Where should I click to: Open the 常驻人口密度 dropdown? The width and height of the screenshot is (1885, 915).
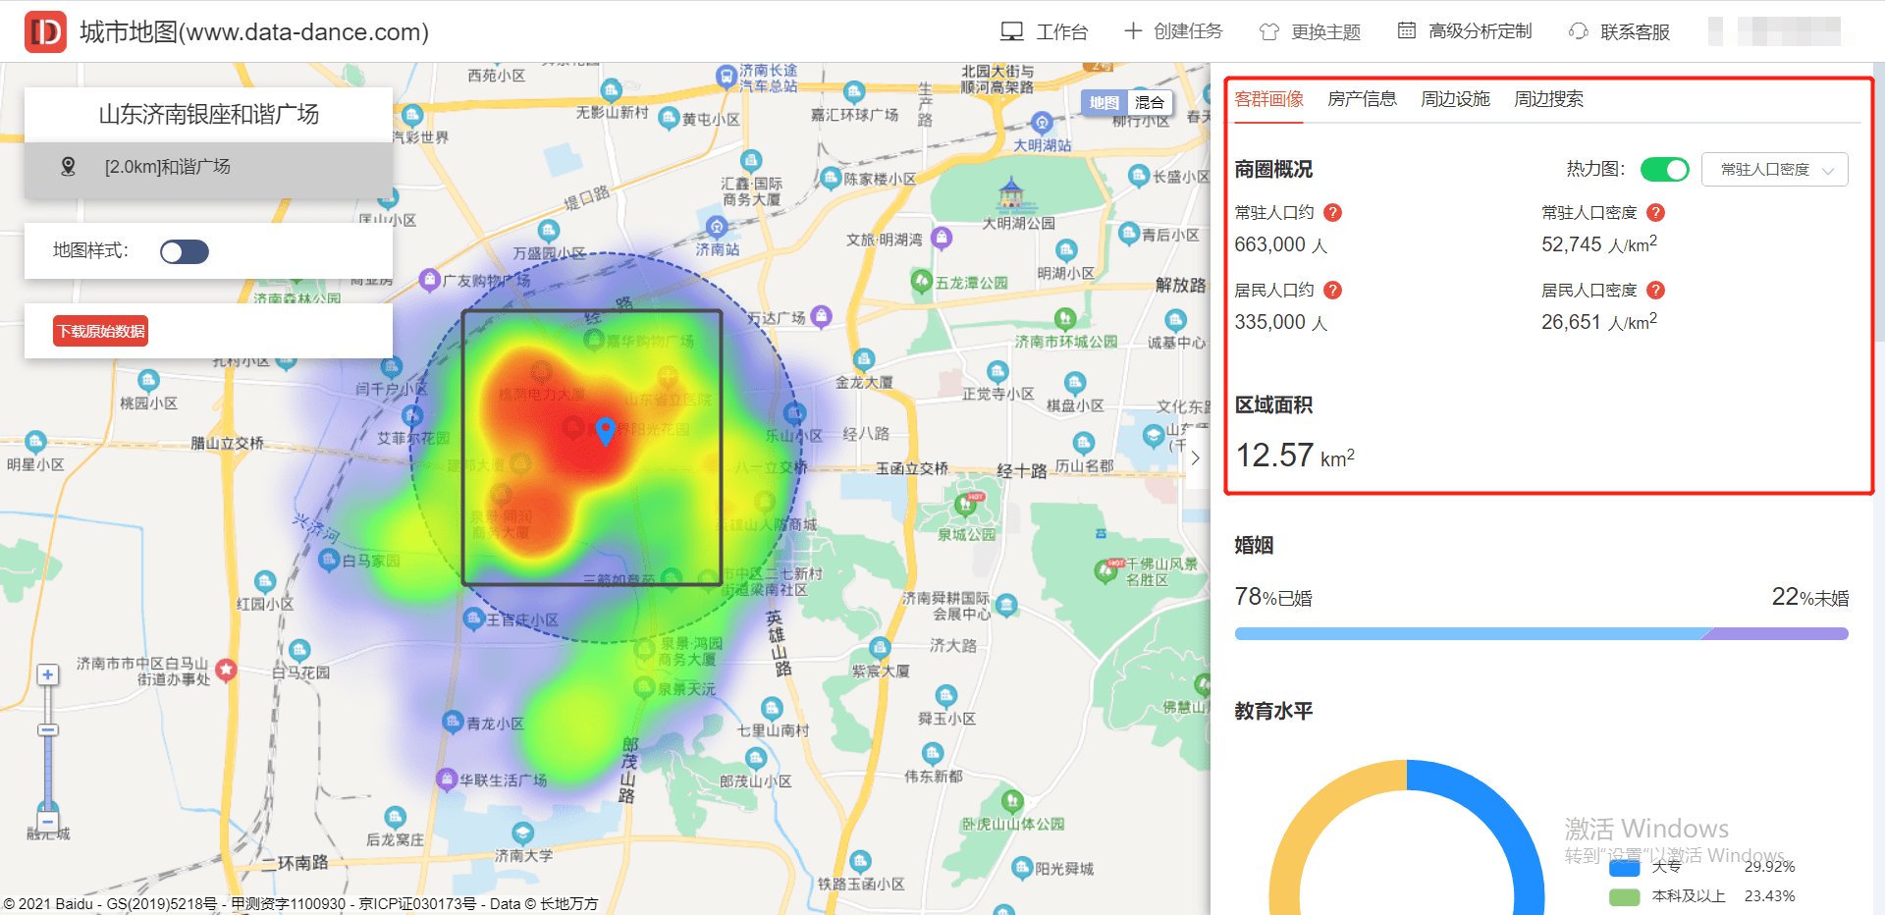coord(1775,169)
